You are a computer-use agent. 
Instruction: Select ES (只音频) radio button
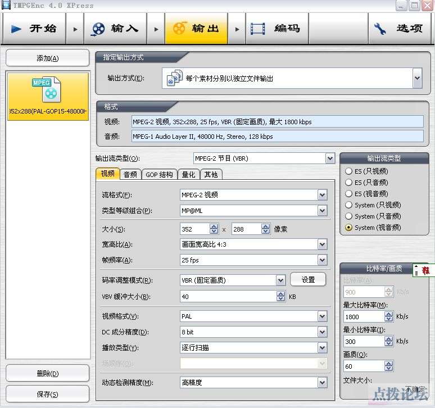click(x=348, y=182)
